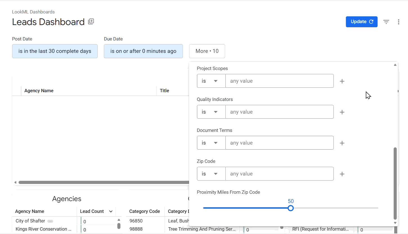The height and width of the screenshot is (234, 408).
Task: Add another Quality Indicators filter row
Action: pos(342,112)
